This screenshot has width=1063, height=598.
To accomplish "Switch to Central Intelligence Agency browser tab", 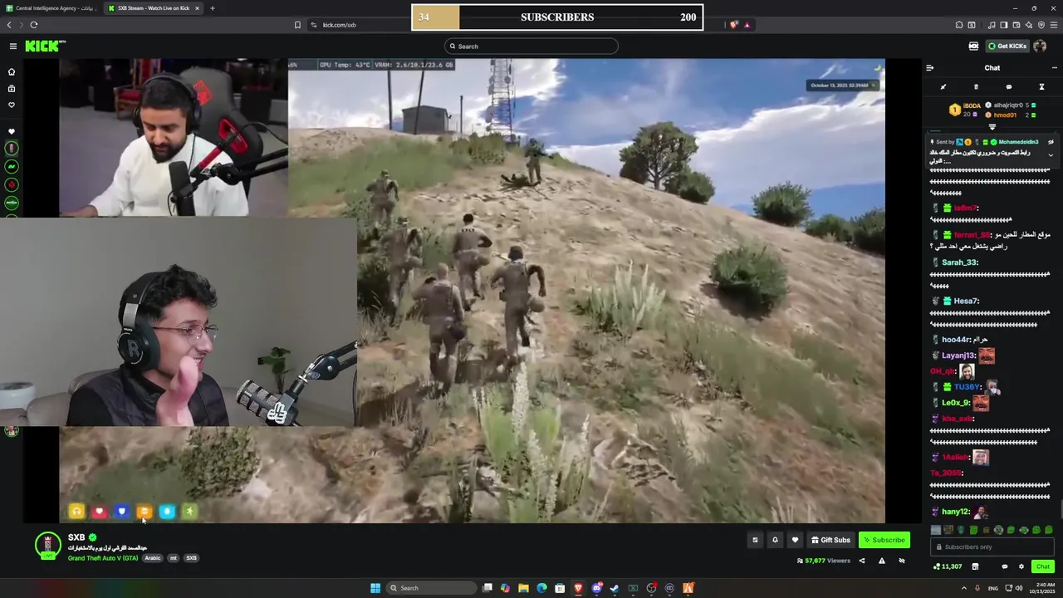I will (x=53, y=8).
